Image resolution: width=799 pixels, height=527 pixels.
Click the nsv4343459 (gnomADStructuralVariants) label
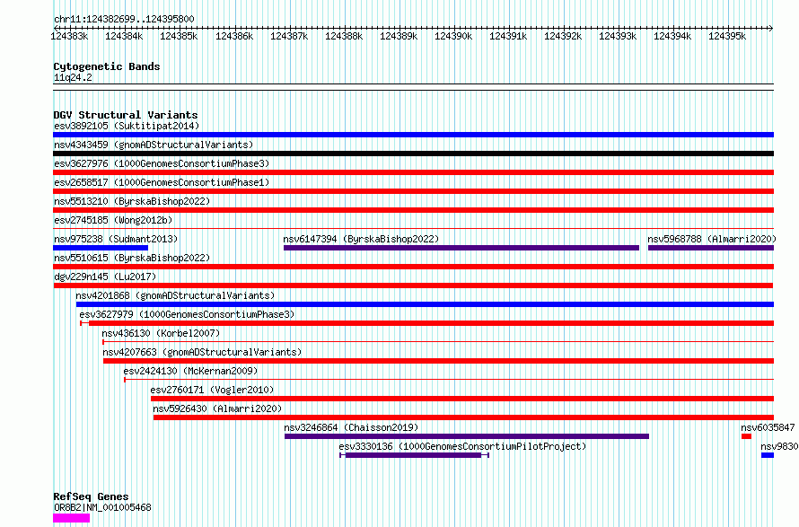[154, 145]
